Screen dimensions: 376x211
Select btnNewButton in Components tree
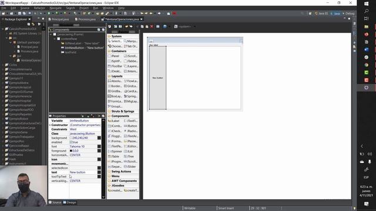(x=82, y=48)
